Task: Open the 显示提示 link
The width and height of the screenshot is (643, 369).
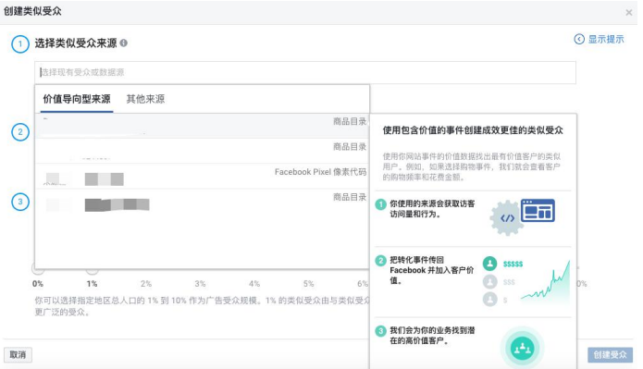Action: [x=606, y=40]
